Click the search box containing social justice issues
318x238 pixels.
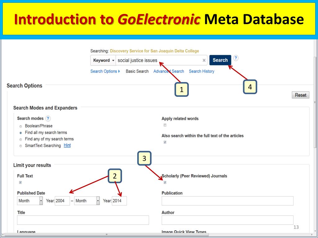coord(161,60)
